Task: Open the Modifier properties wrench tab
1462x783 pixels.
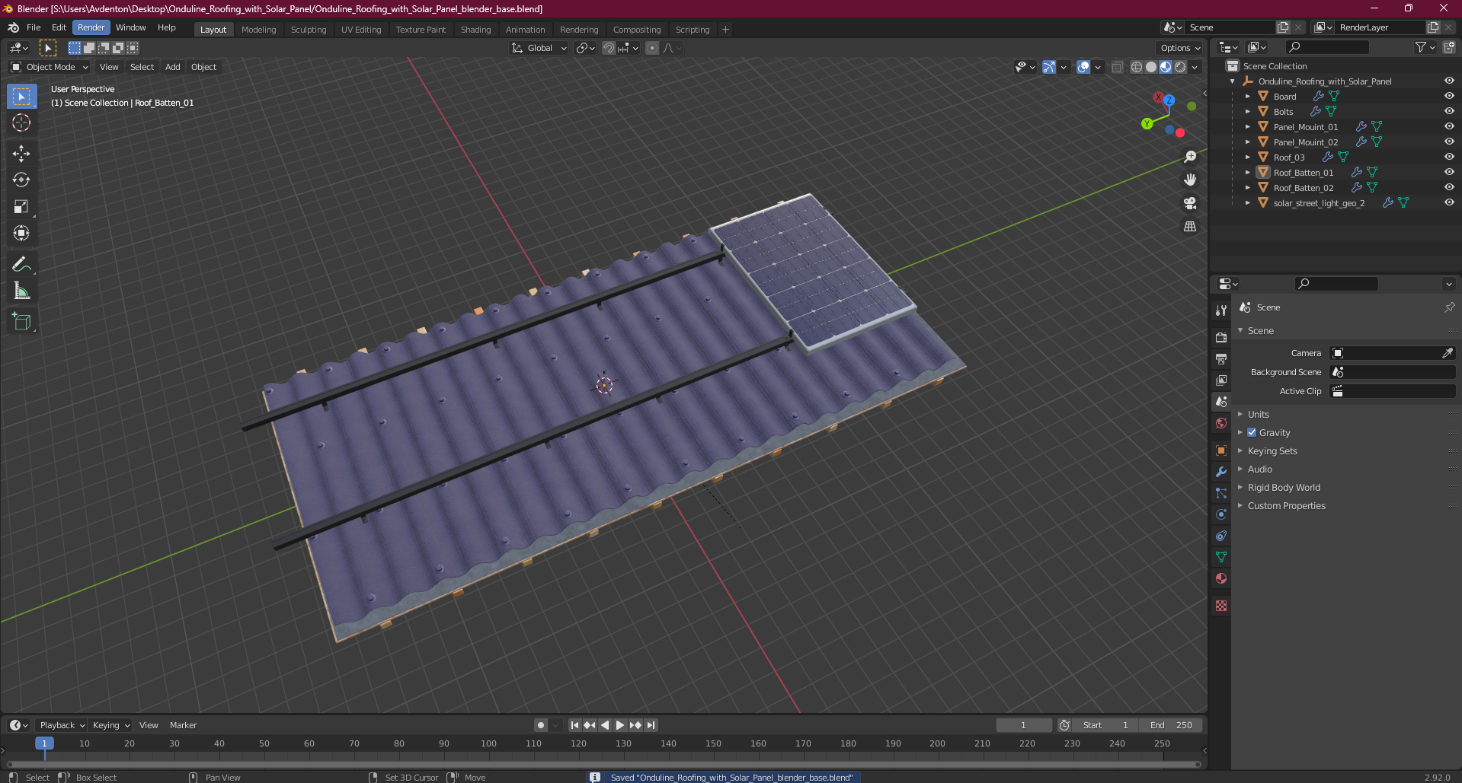Action: (1221, 472)
